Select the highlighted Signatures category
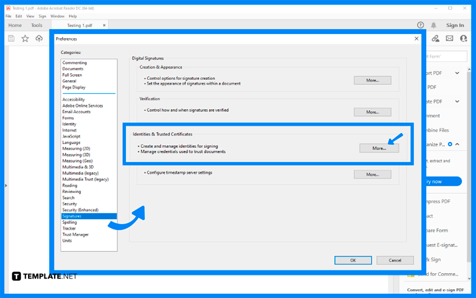 [x=89, y=216]
